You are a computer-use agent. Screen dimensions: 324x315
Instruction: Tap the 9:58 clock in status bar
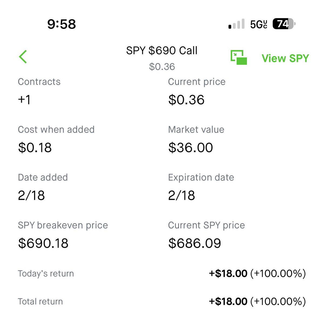coord(62,24)
